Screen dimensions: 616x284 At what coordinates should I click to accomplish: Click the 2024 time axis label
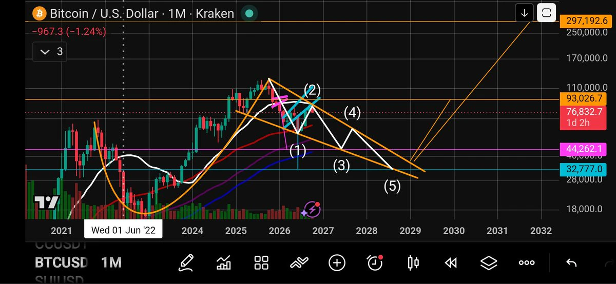click(192, 231)
